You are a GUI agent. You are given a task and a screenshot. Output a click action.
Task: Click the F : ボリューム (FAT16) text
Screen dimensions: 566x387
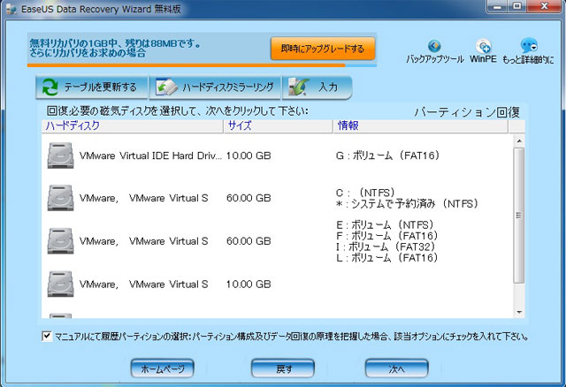click(x=387, y=236)
